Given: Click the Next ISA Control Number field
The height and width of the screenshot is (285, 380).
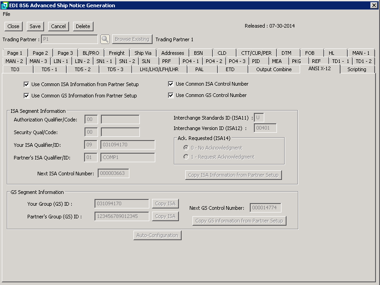Looking at the screenshot, I should [x=114, y=173].
